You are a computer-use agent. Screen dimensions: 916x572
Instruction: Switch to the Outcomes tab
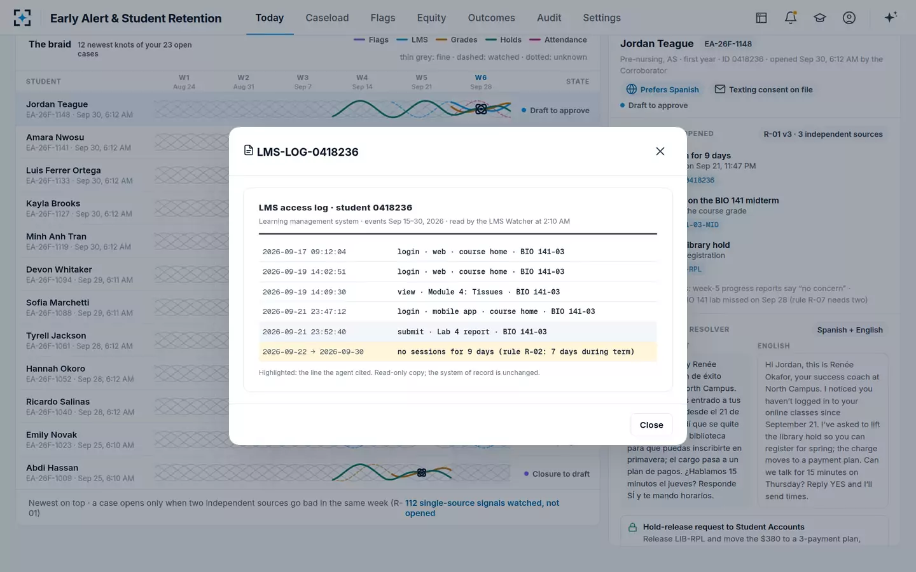pos(491,18)
